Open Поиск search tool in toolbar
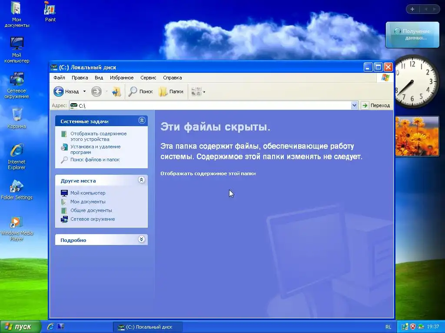445x333 pixels. pos(140,91)
